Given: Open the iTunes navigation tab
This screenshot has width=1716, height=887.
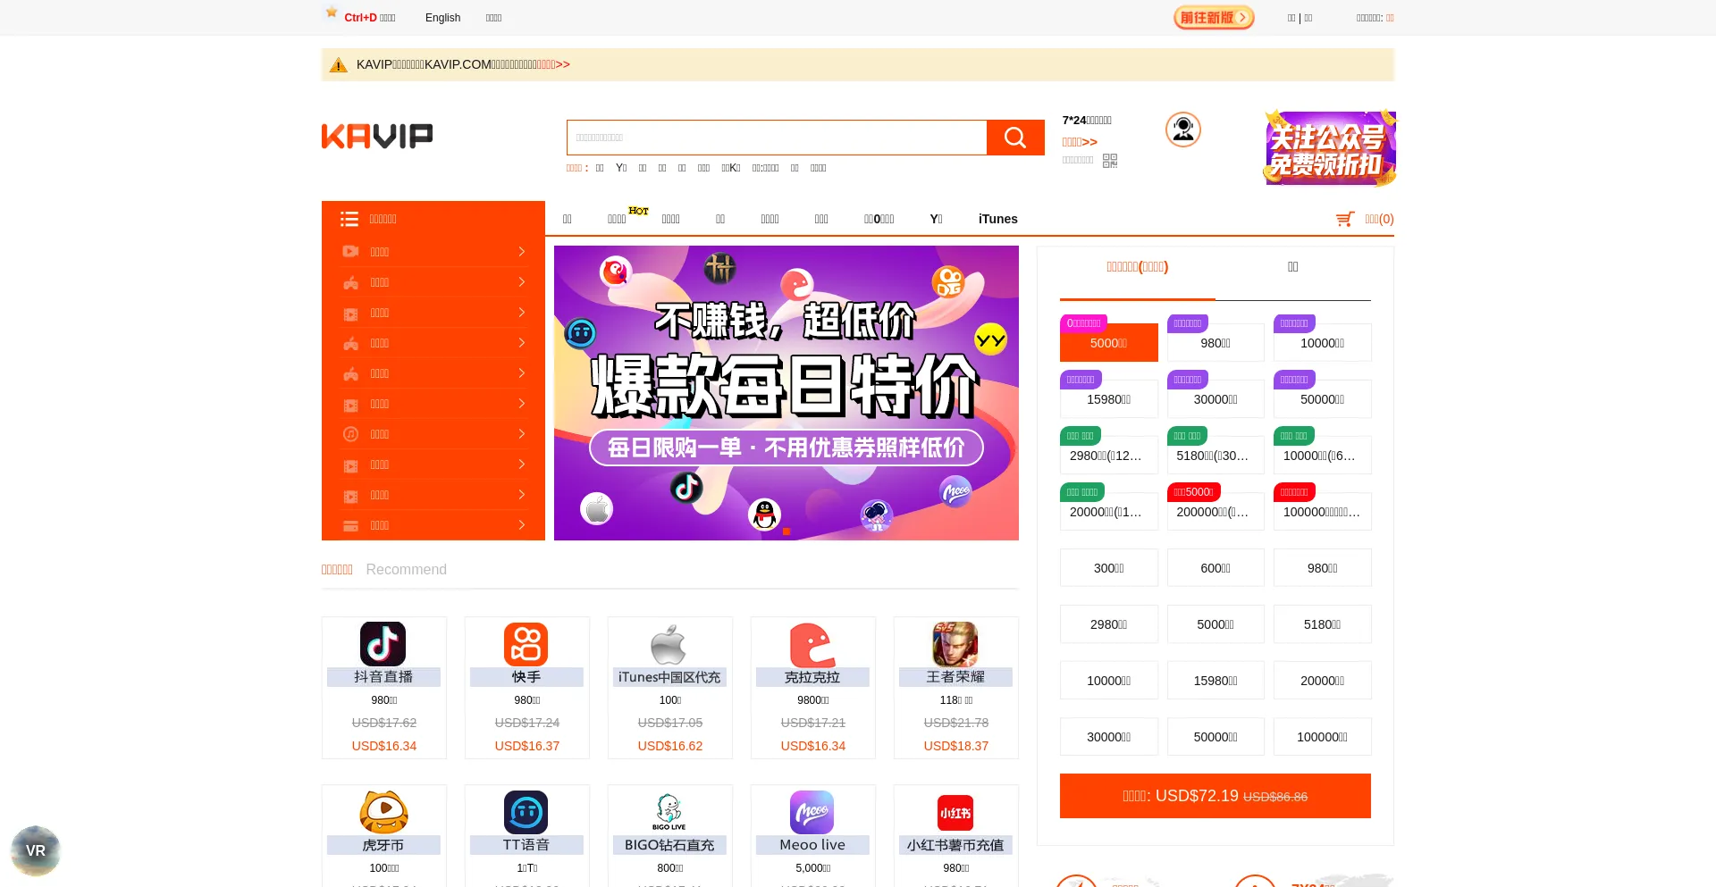Looking at the screenshot, I should tap(997, 219).
